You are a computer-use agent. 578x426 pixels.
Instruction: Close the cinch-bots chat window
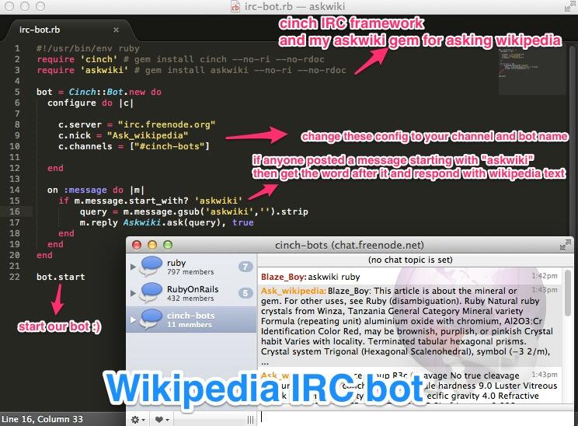(x=137, y=245)
